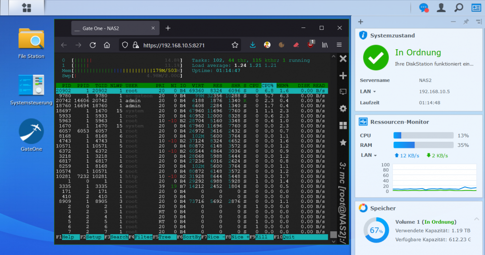Open the Firefox hamburger menu

[339, 45]
